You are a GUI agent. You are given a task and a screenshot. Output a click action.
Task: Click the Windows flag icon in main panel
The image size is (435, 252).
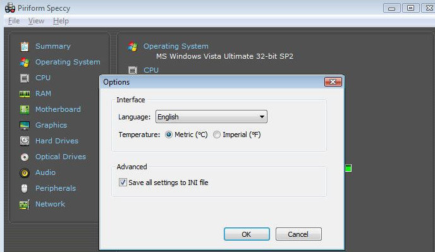pos(133,47)
